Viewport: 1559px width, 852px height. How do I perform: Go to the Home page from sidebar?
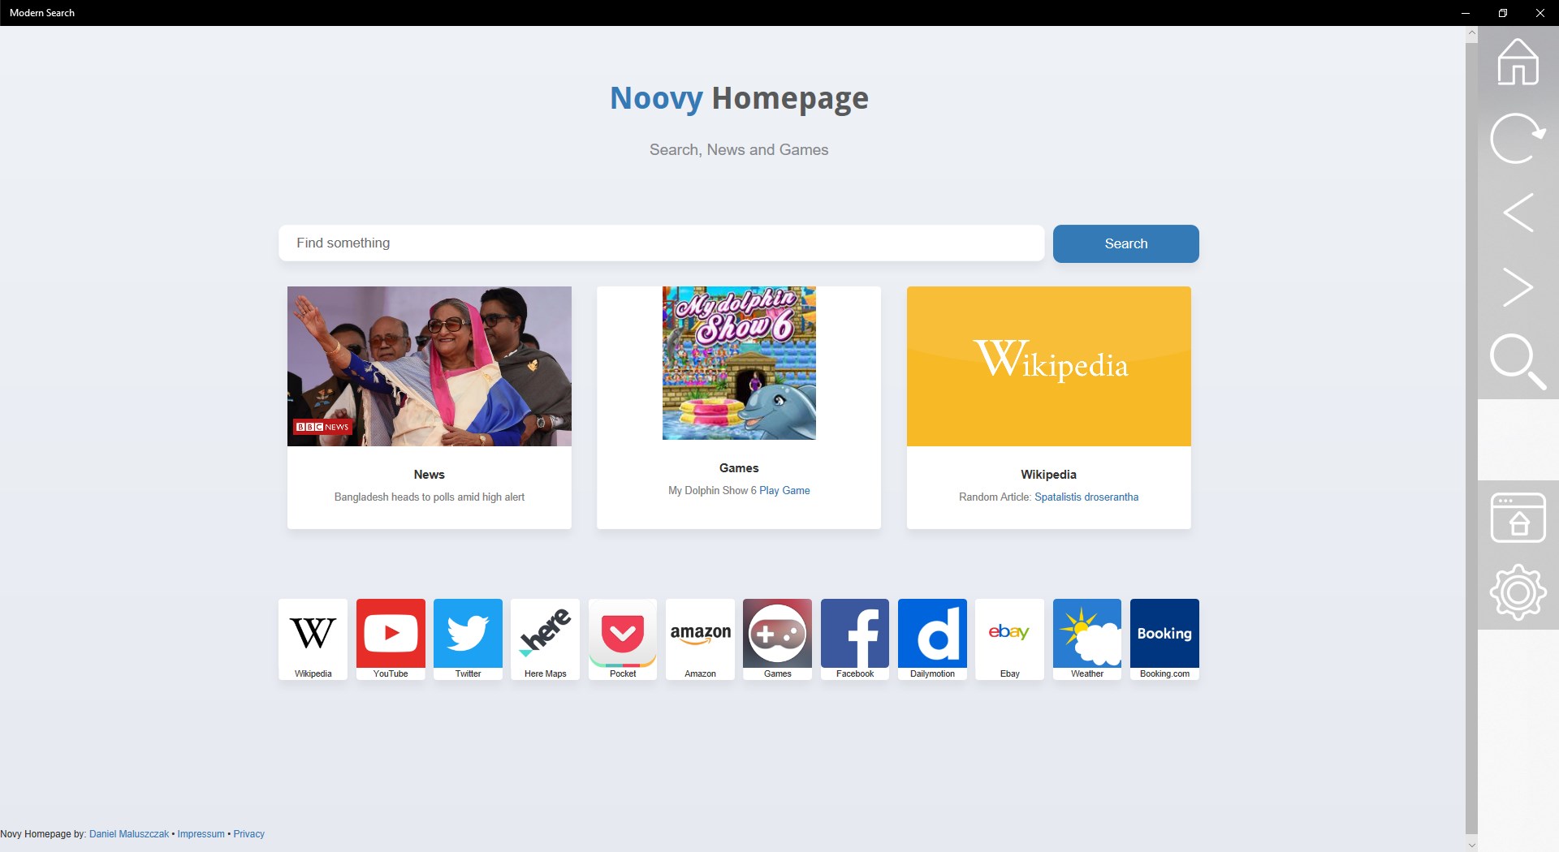[x=1518, y=62]
